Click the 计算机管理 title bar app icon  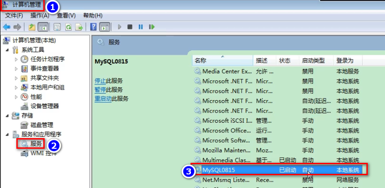point(5,5)
